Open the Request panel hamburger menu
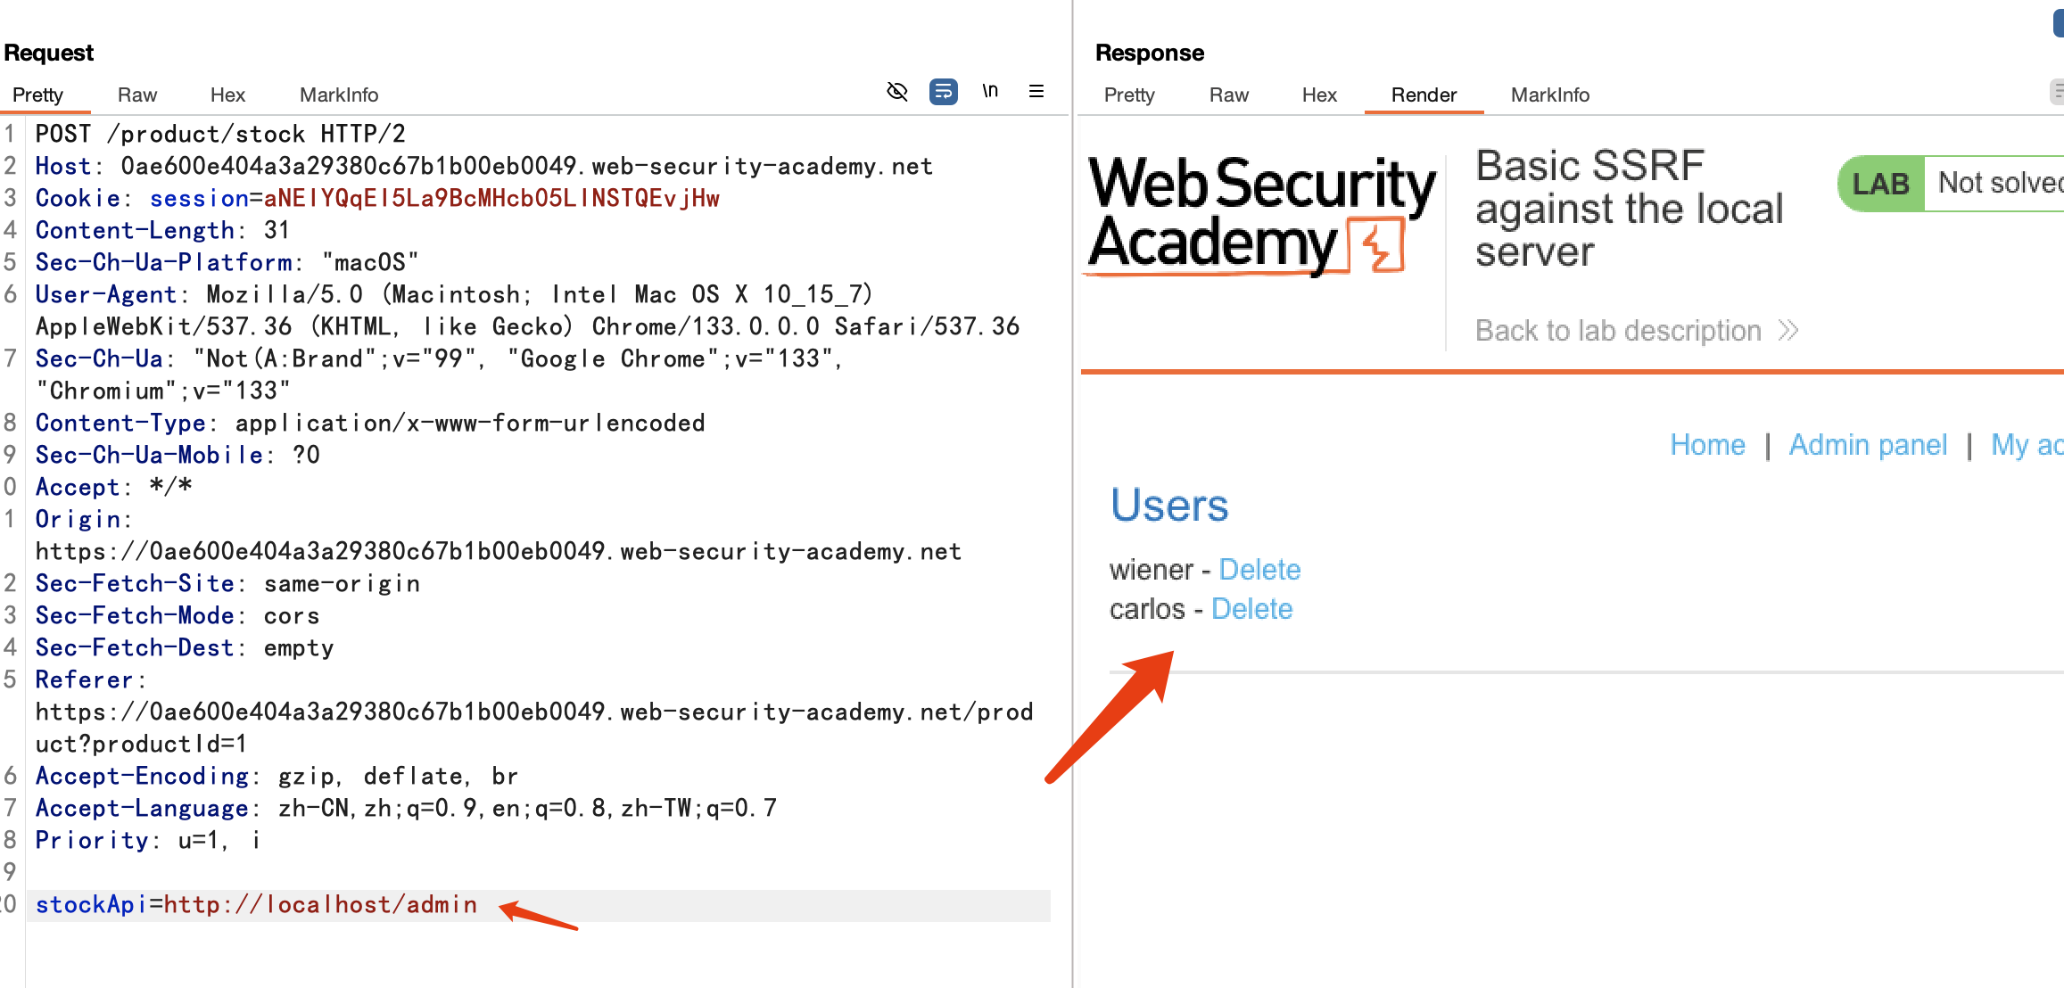2064x988 pixels. 1036,92
